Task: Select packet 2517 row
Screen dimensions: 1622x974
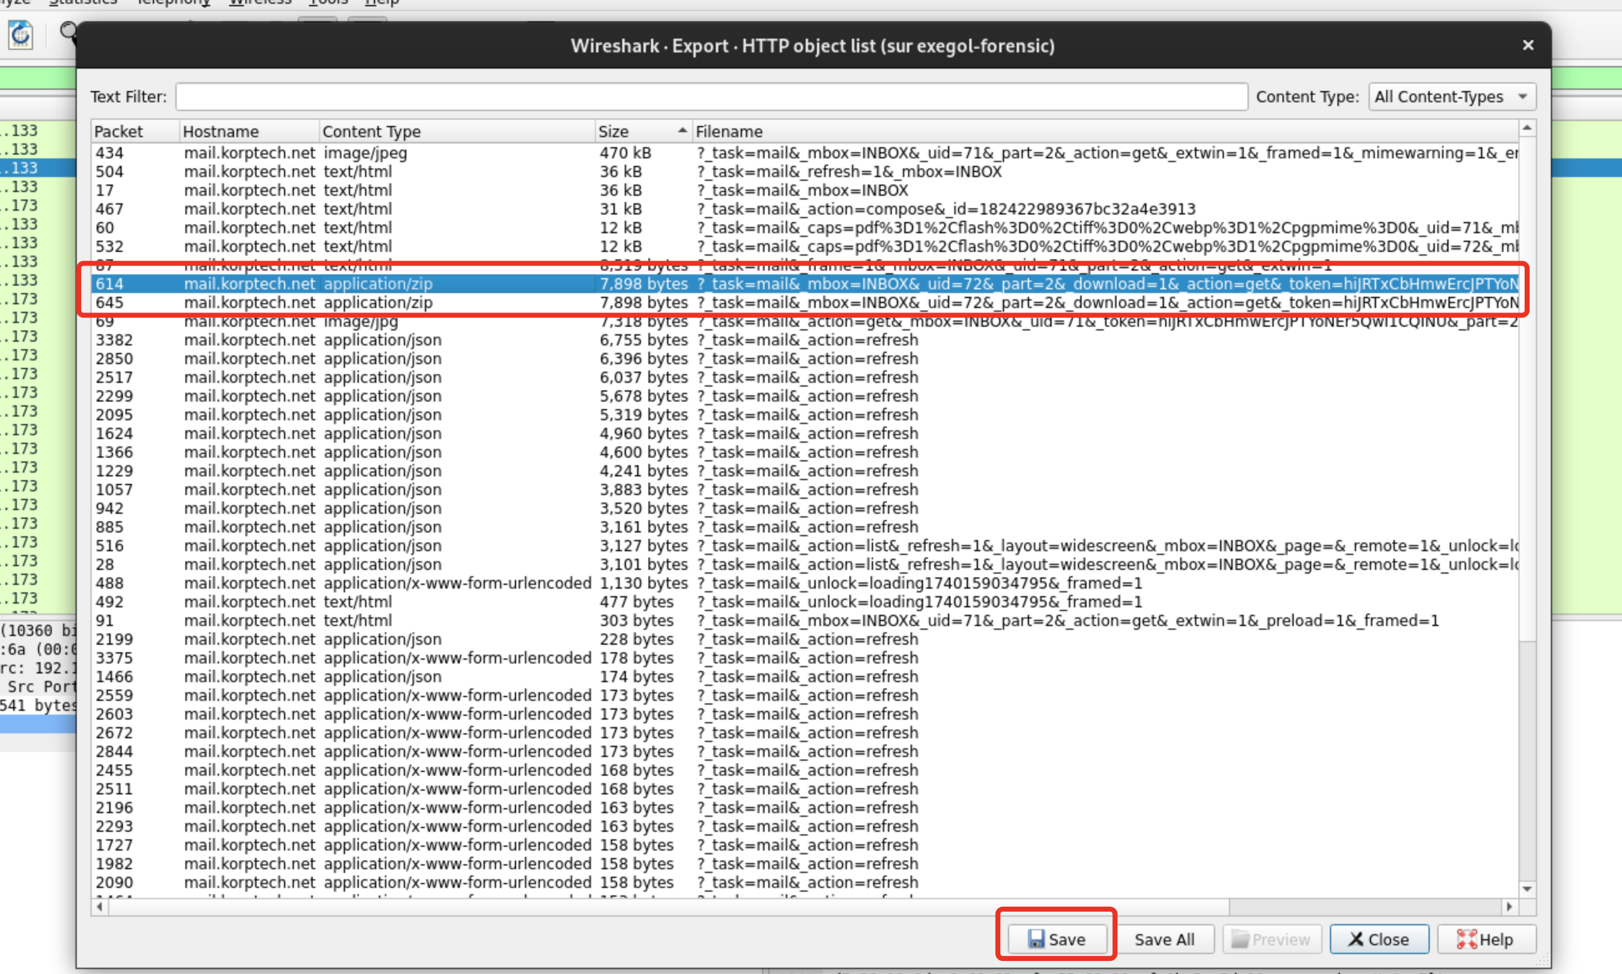Action: (805, 377)
